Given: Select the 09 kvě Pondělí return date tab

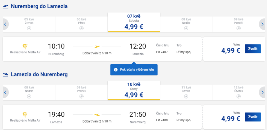Looking at the screenshot, I should (81, 92).
